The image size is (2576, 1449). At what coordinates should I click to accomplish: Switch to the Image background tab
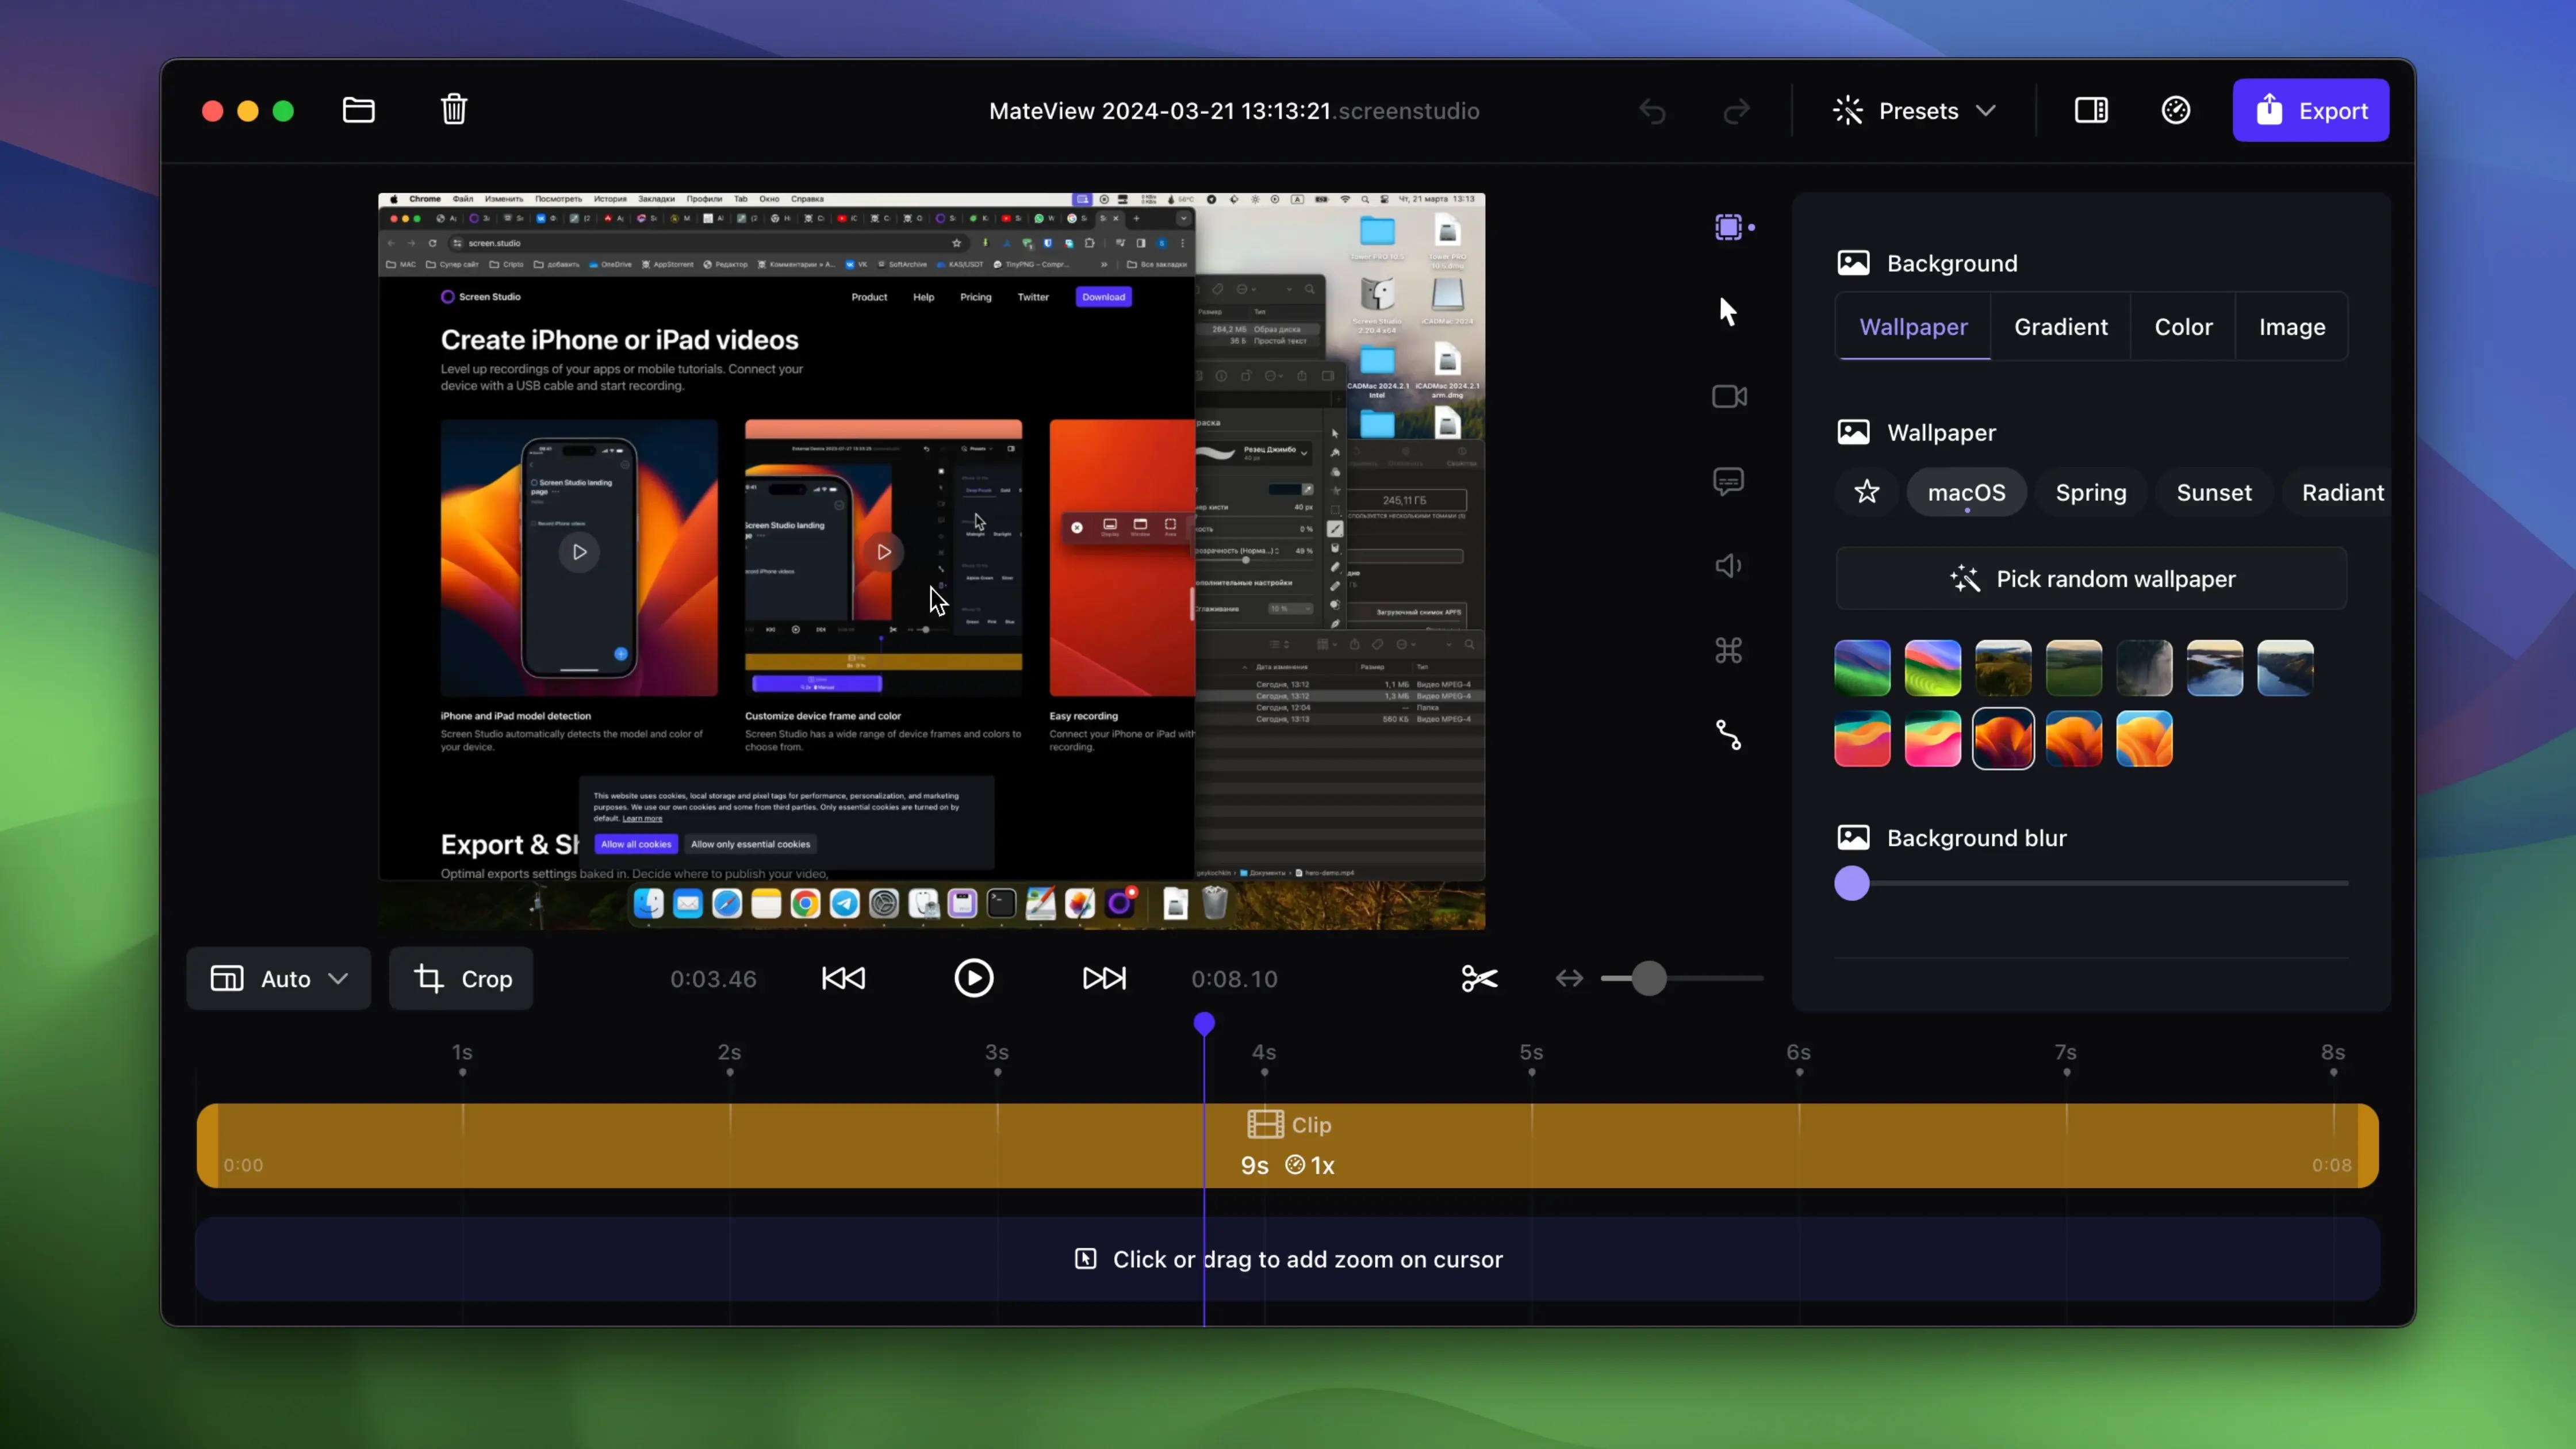click(x=2292, y=327)
